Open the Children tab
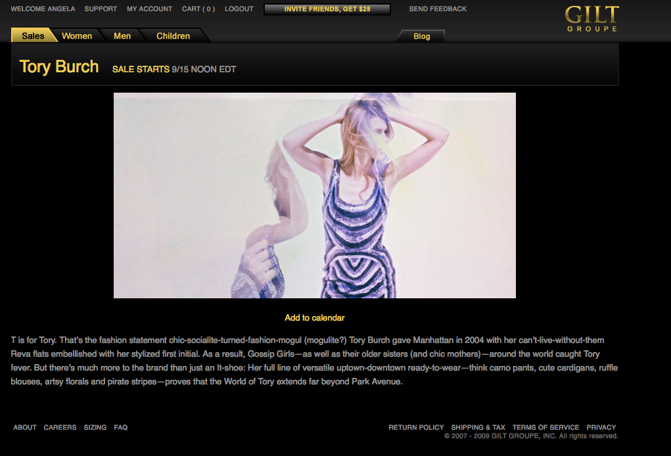671x456 pixels. click(173, 36)
